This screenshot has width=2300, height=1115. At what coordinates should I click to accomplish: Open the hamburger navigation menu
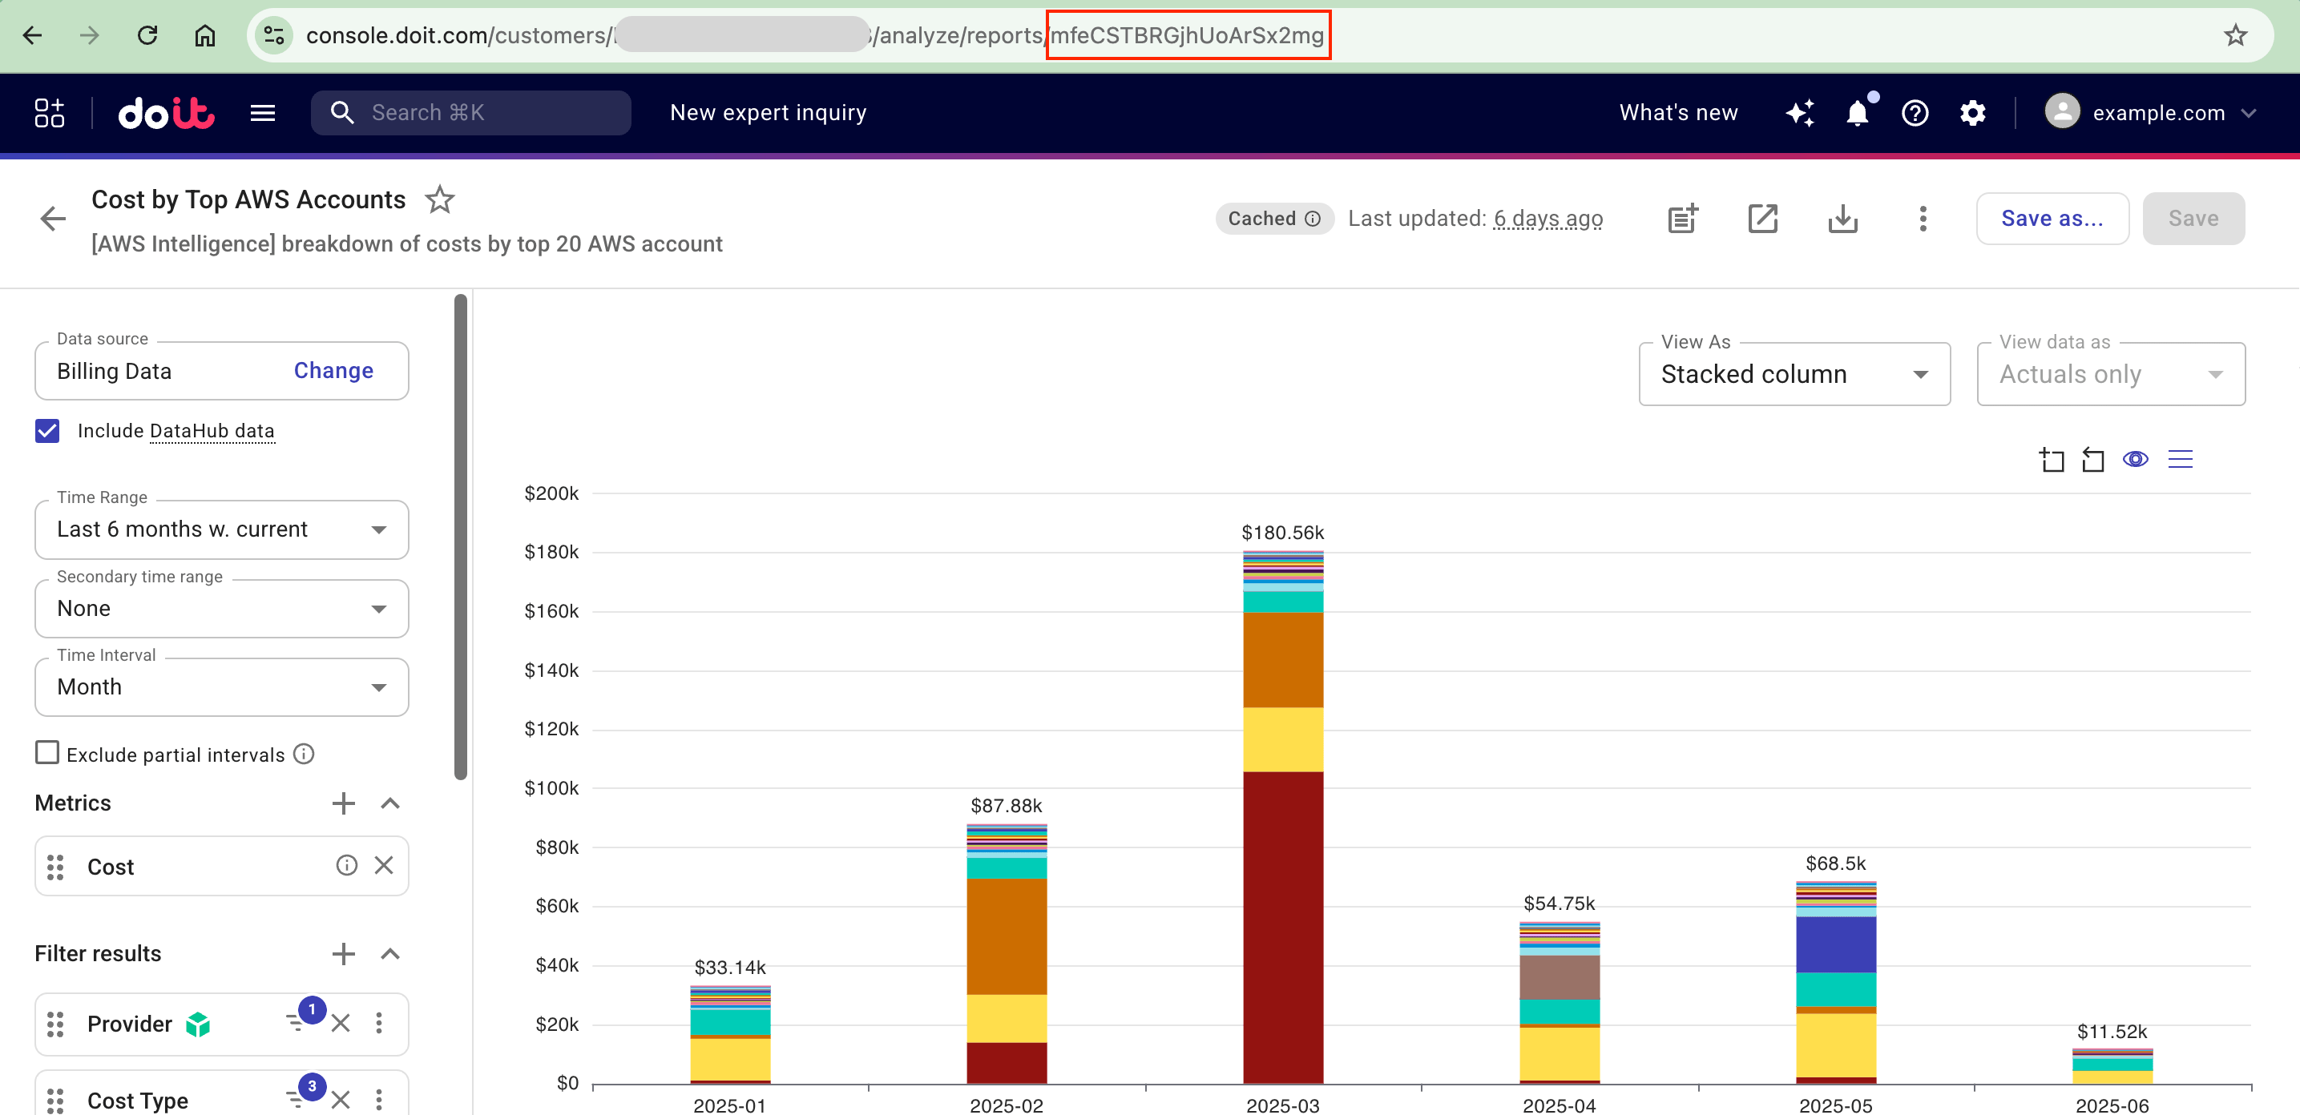(x=263, y=114)
